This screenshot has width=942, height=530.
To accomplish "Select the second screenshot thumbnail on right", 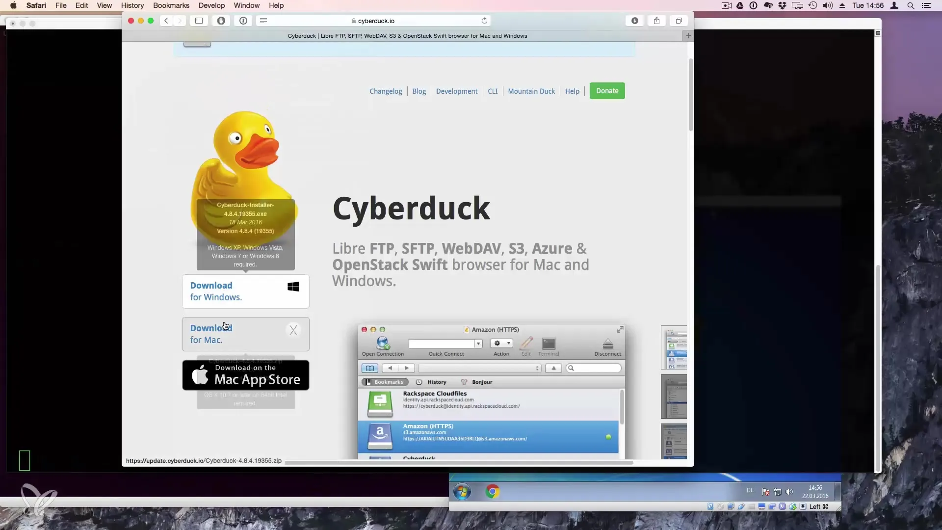I will click(674, 397).
